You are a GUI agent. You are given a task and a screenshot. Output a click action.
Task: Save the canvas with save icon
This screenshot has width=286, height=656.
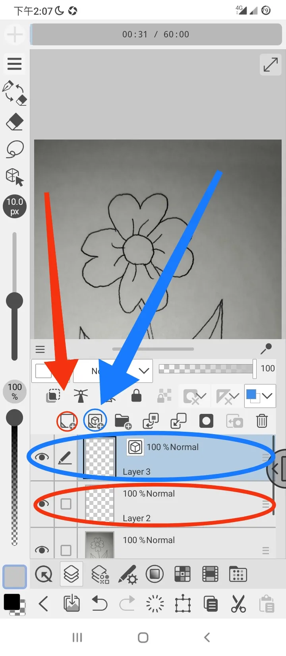coord(71,604)
